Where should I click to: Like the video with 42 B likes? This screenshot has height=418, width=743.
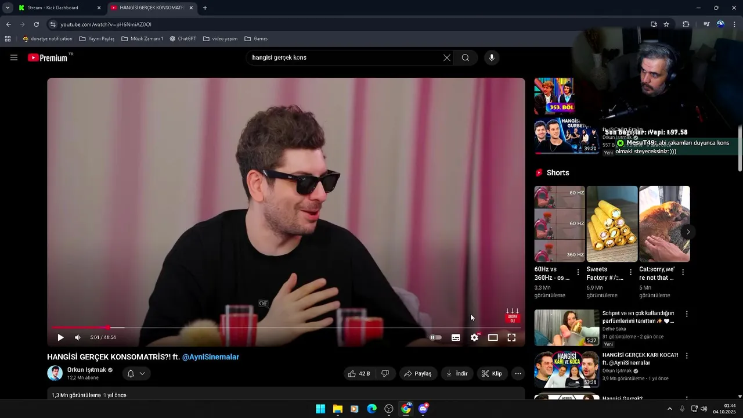click(x=359, y=373)
